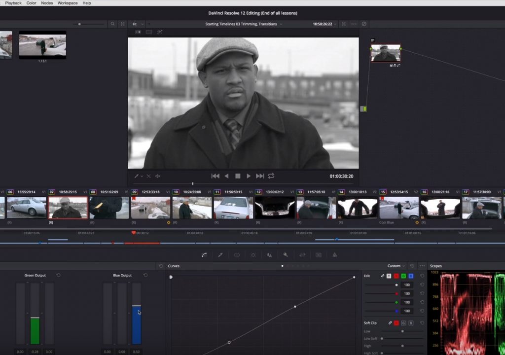Image resolution: width=505 pixels, height=355 pixels.
Task: Open the source timecode 10:58:26:22 dropdown
Action: 325,24
